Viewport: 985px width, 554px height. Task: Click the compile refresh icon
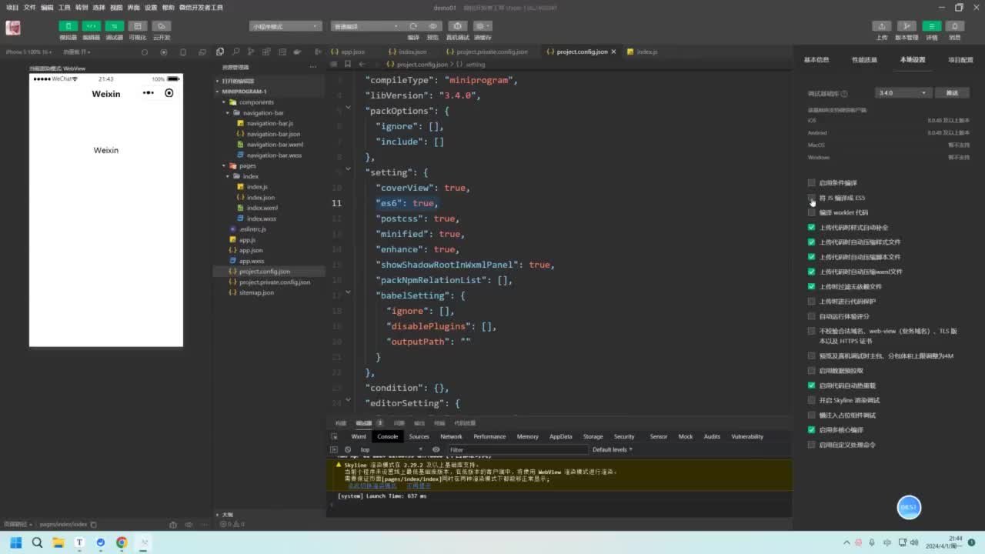point(413,26)
